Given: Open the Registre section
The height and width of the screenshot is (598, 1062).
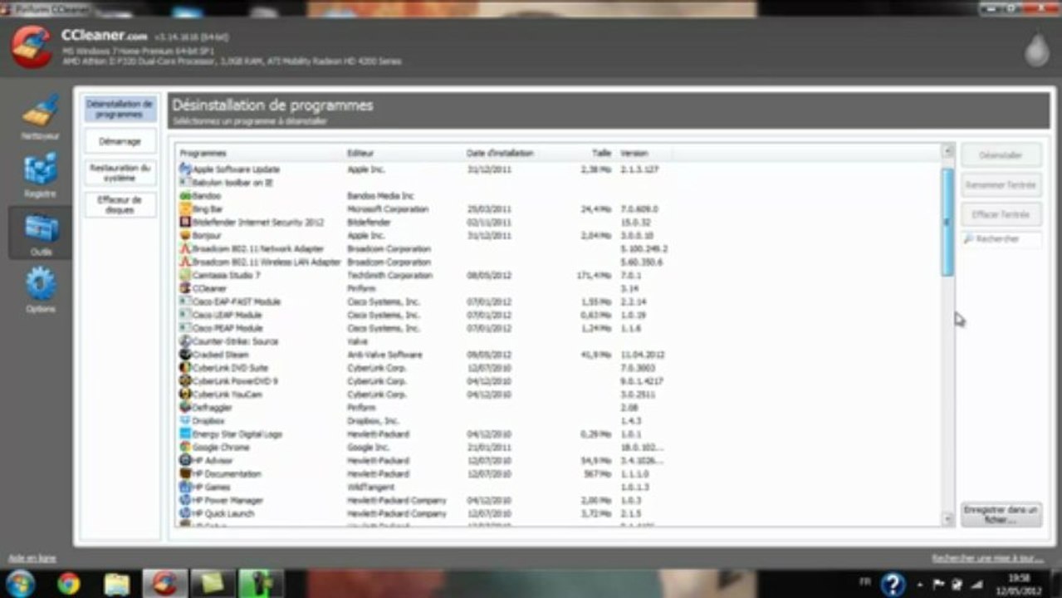Looking at the screenshot, I should click(x=40, y=174).
